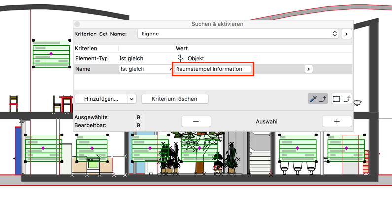The width and height of the screenshot is (392, 203).
Task: Click the Raumstempel Information value field
Action: (213, 69)
